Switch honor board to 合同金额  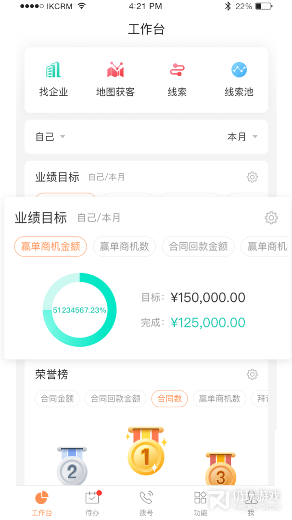[x=57, y=399]
